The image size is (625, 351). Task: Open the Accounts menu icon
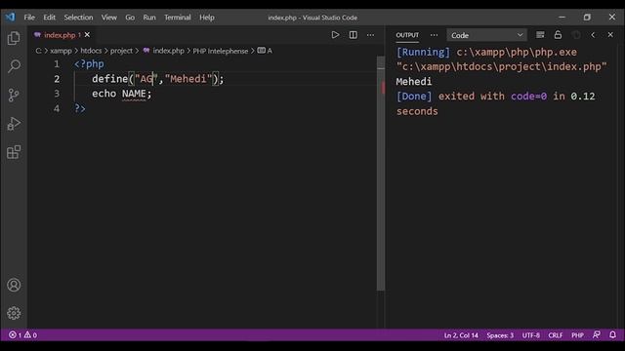(x=14, y=285)
